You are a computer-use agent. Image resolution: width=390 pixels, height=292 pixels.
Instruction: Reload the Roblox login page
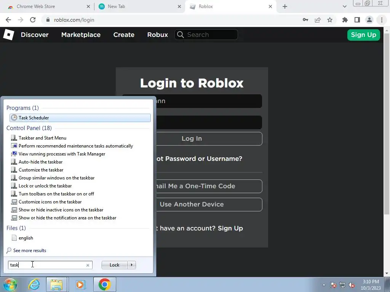tap(33, 20)
